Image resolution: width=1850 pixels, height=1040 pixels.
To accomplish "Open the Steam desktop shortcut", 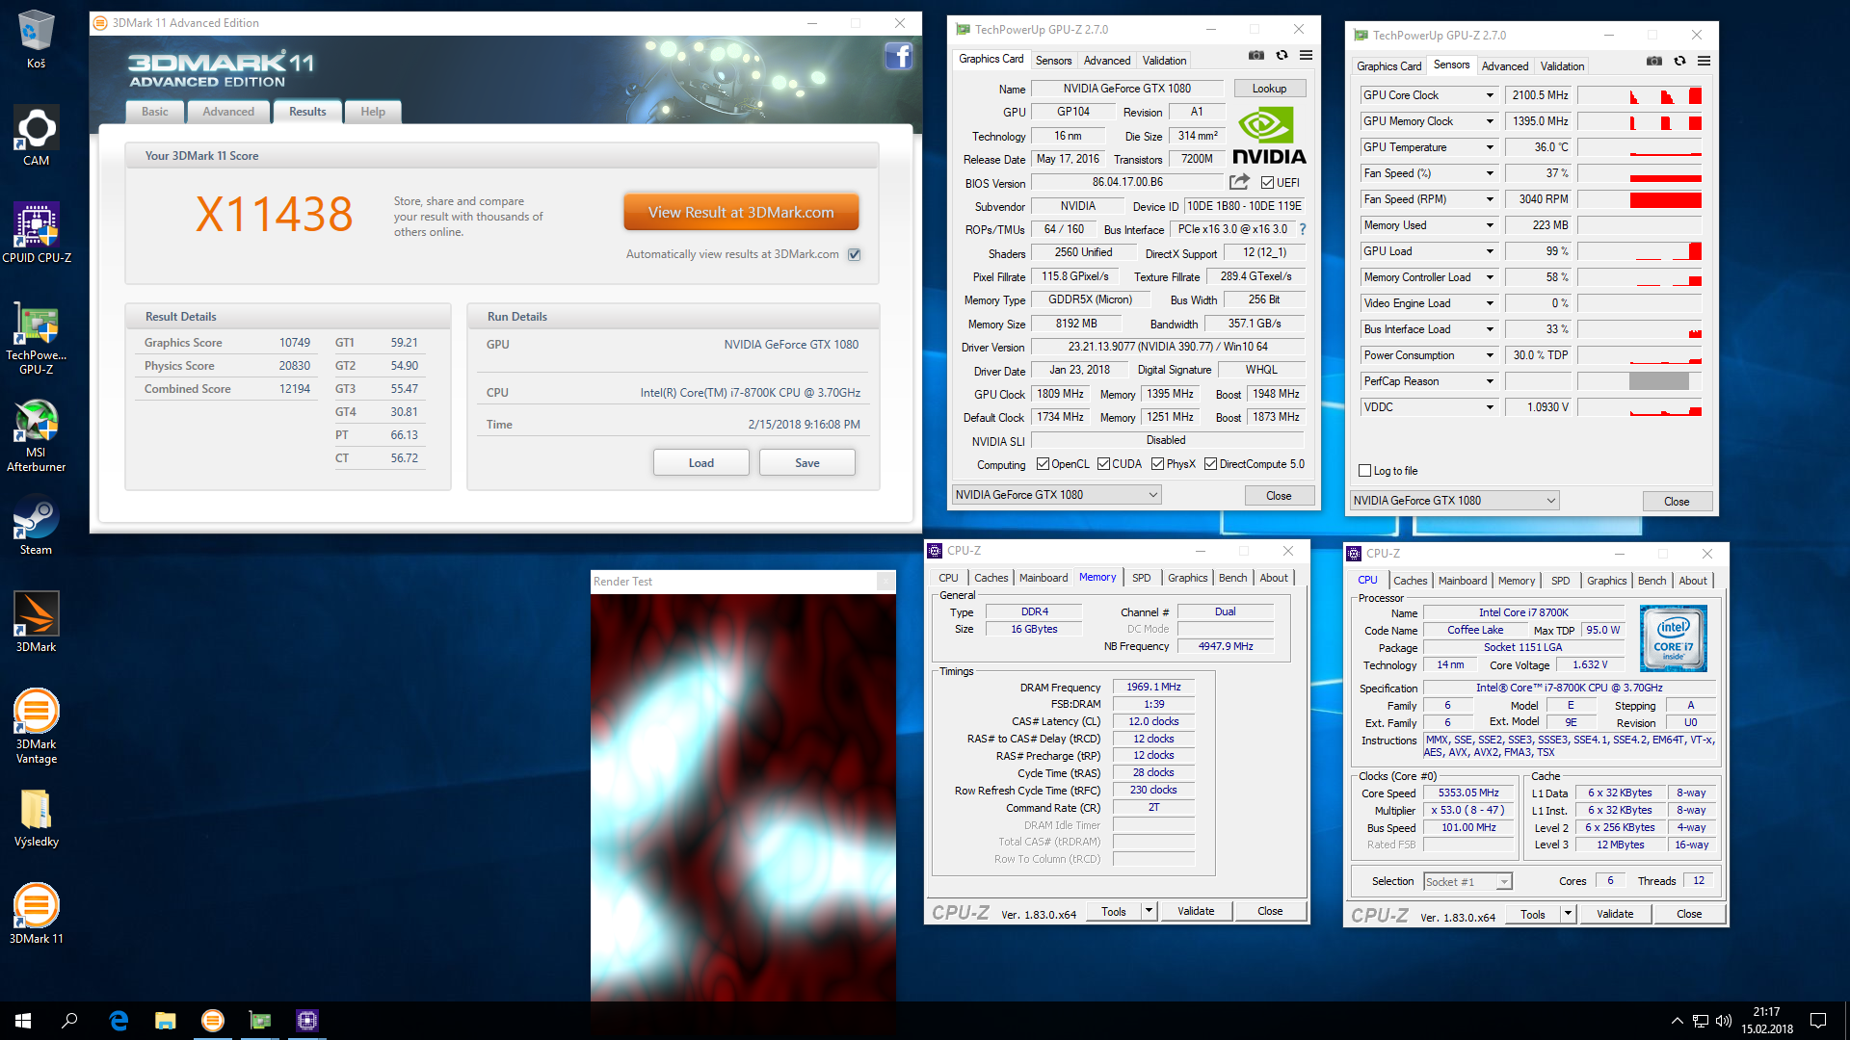I will click(x=36, y=525).
